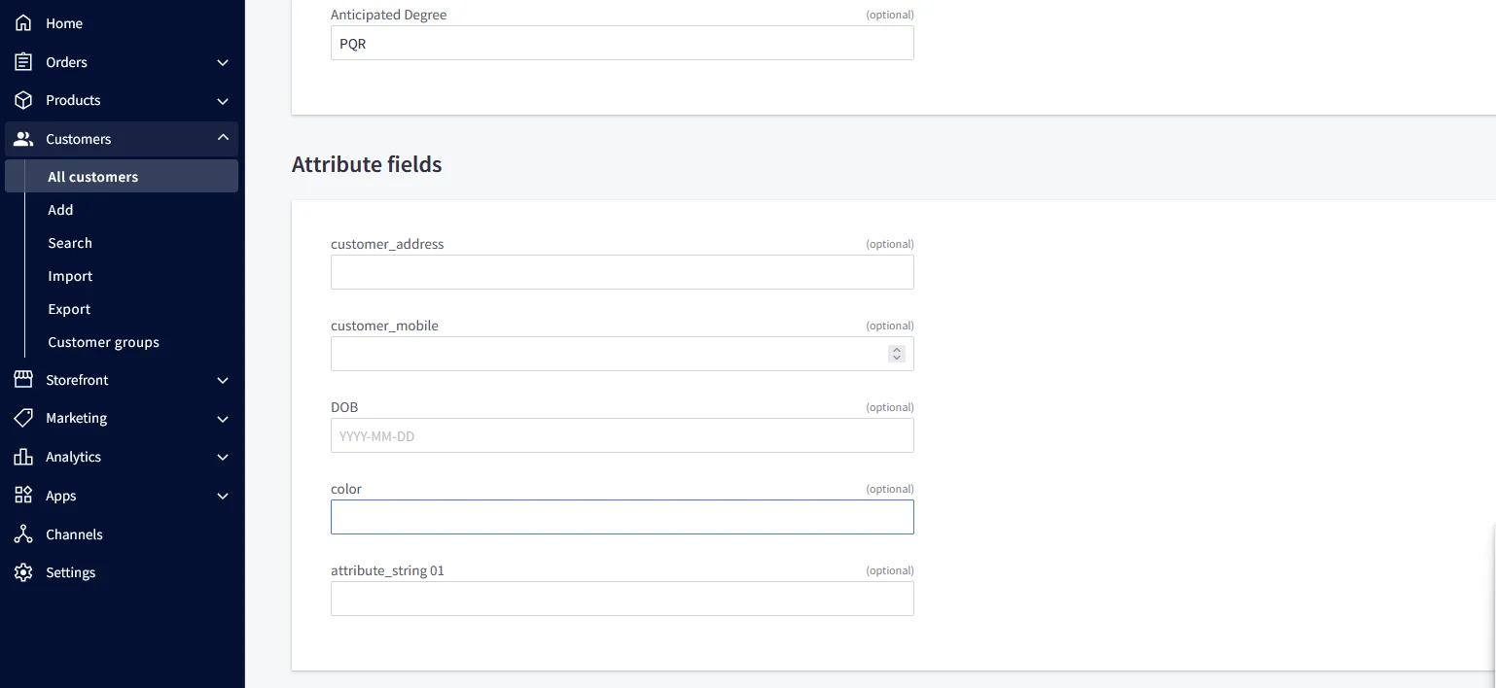This screenshot has height=688, width=1496.
Task: Select the Storefront icon
Action: [23, 379]
